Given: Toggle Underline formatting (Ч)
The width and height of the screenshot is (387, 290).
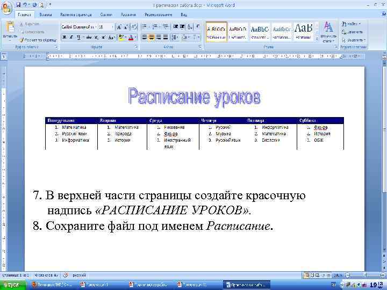Looking at the screenshot, I should tap(78, 38).
